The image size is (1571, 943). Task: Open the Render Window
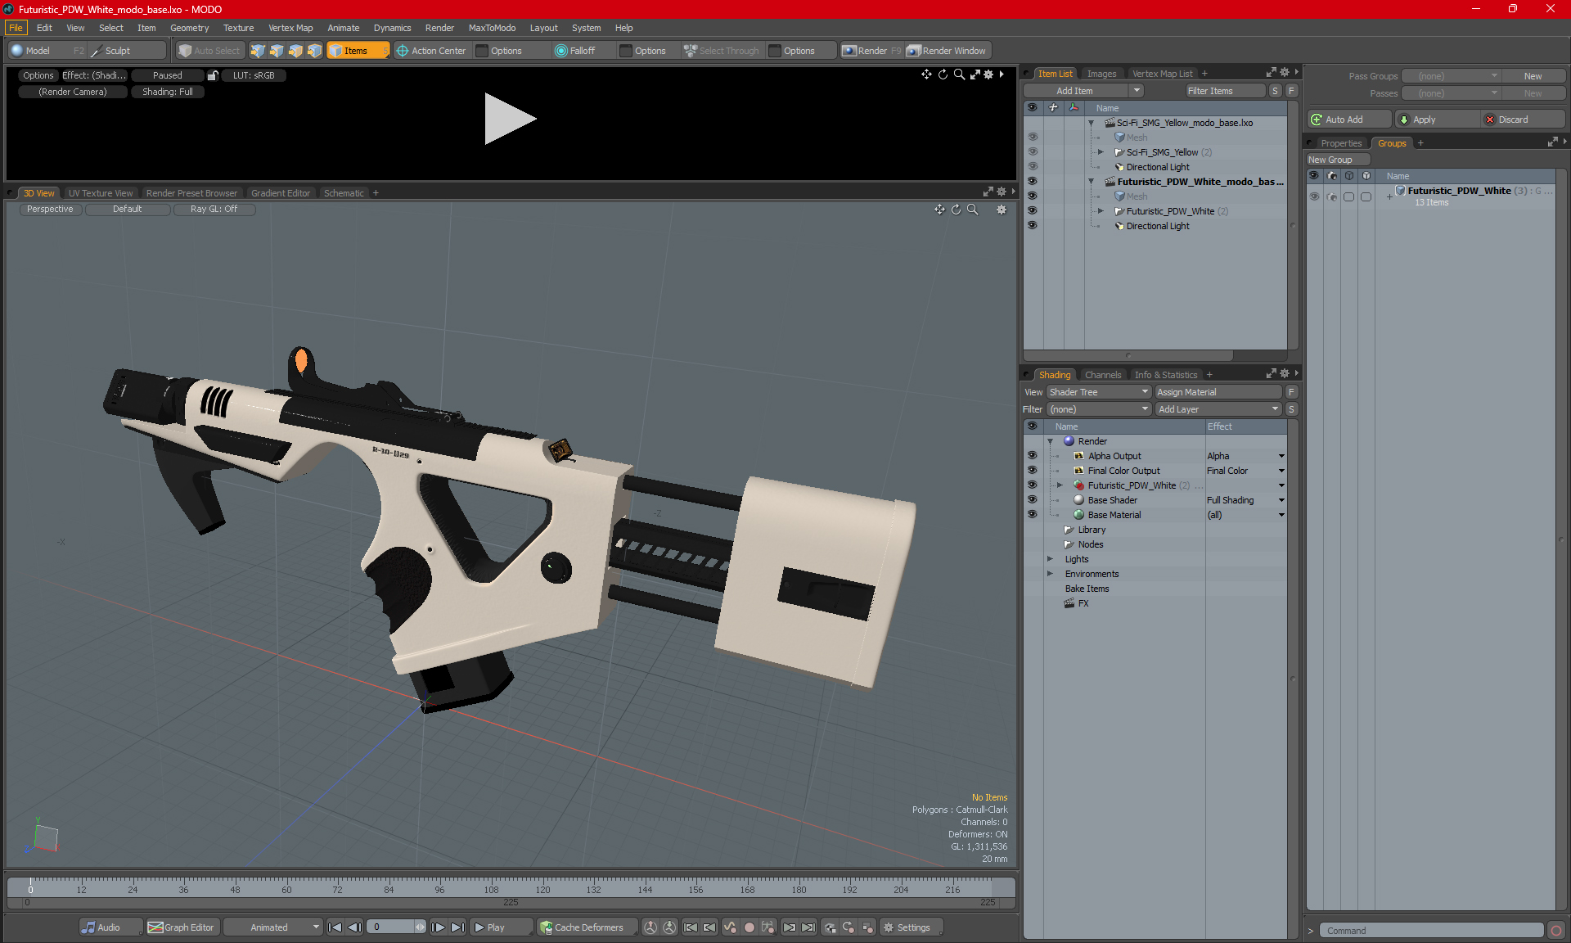click(x=948, y=51)
